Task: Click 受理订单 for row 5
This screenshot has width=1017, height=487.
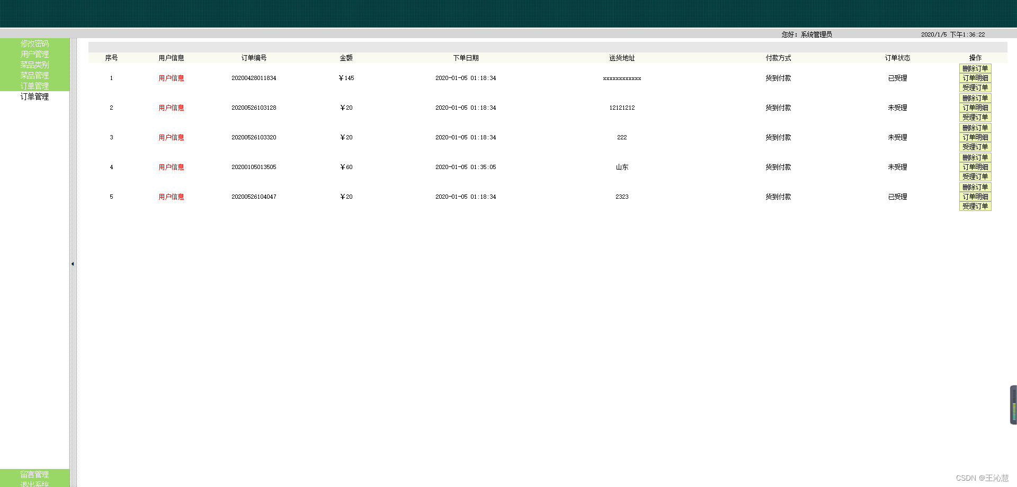Action: tap(975, 206)
